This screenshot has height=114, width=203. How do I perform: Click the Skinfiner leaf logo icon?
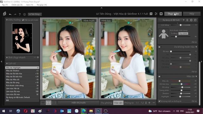click(x=4, y=14)
